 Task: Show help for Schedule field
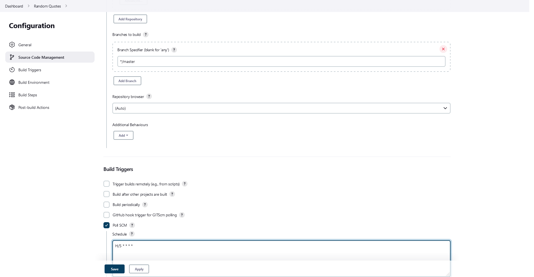(132, 234)
